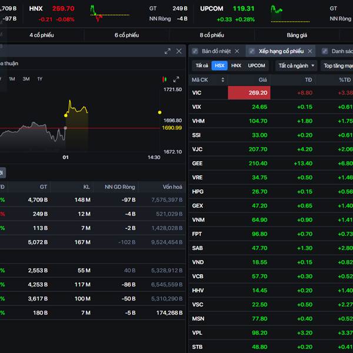
Task: Open the Bảng giá tab
Action: click(297, 35)
